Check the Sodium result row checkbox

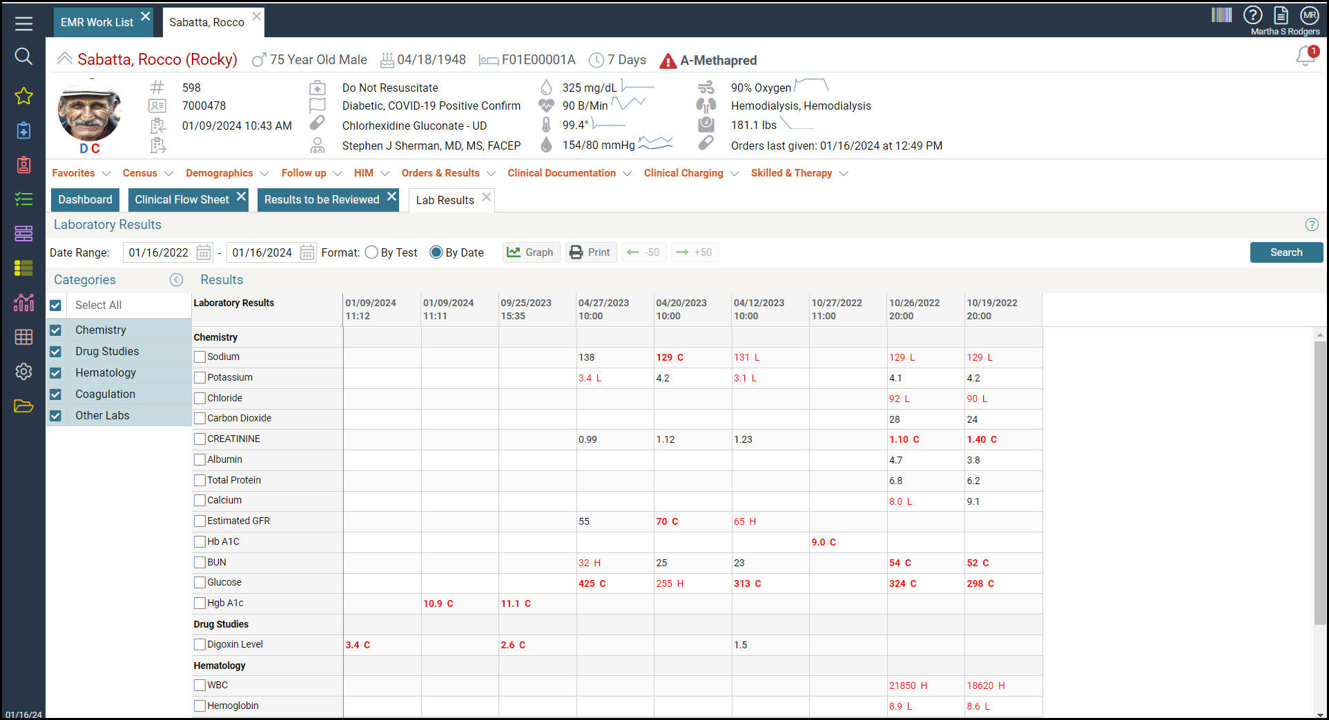(200, 357)
